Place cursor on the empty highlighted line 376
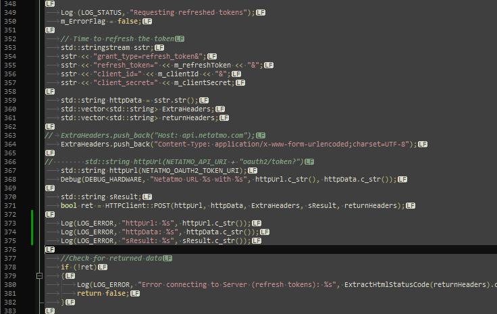The image size is (497, 314). 269,250
